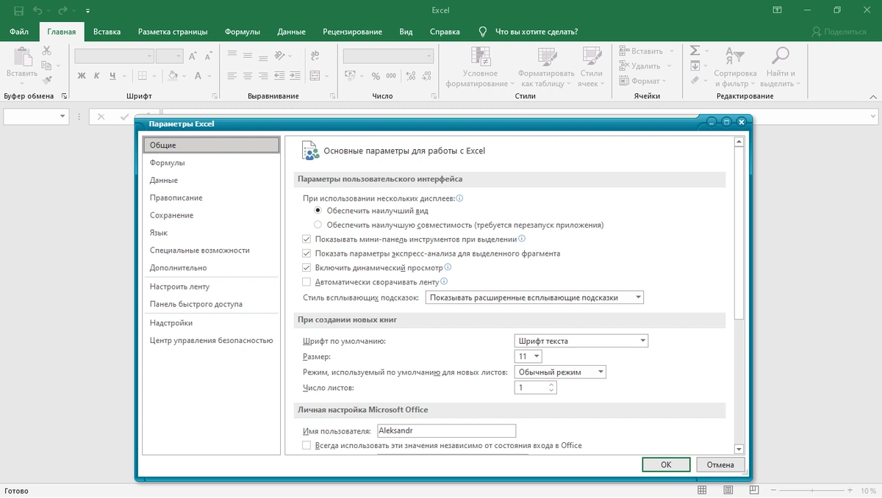This screenshot has height=498, width=882.
Task: Switch to the Вставка ribbon tab
Action: point(107,32)
